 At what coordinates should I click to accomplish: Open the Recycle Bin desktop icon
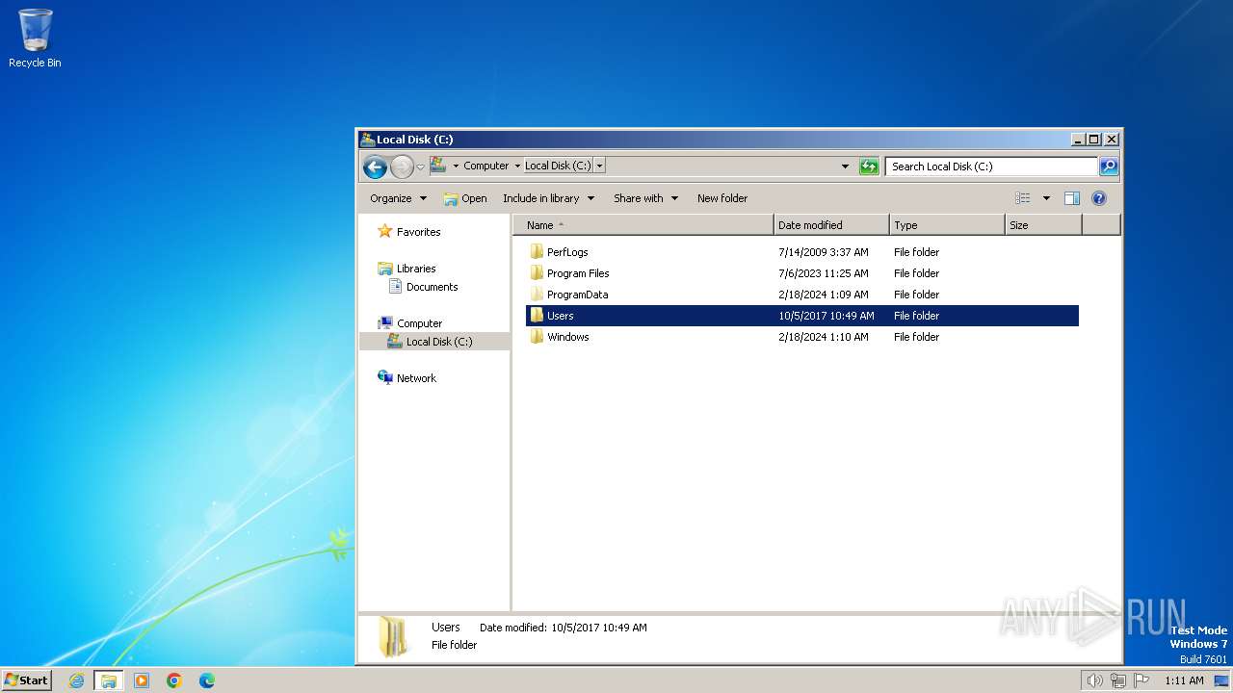[x=35, y=38]
